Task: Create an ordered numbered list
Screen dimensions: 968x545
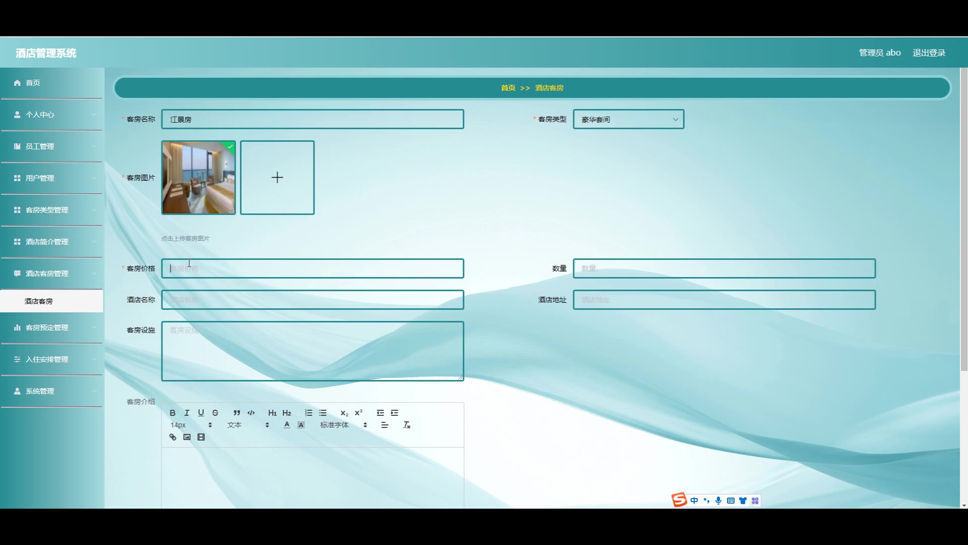Action: [x=309, y=413]
